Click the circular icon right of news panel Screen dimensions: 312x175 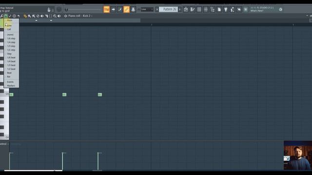[280, 9]
